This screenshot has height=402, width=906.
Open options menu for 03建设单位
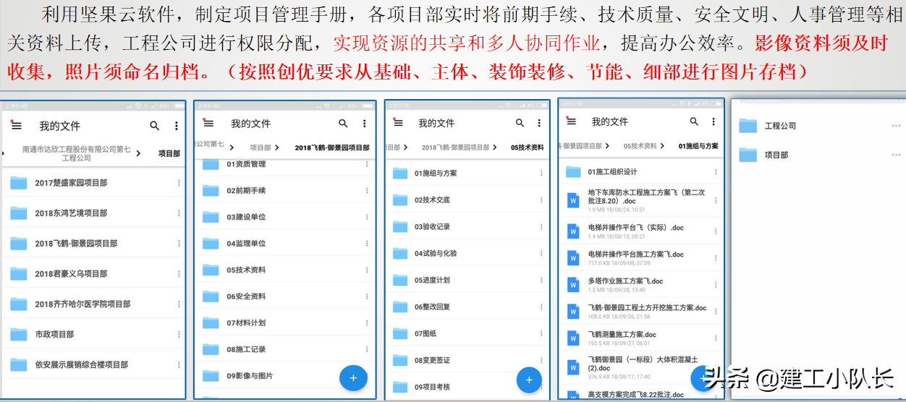367,217
